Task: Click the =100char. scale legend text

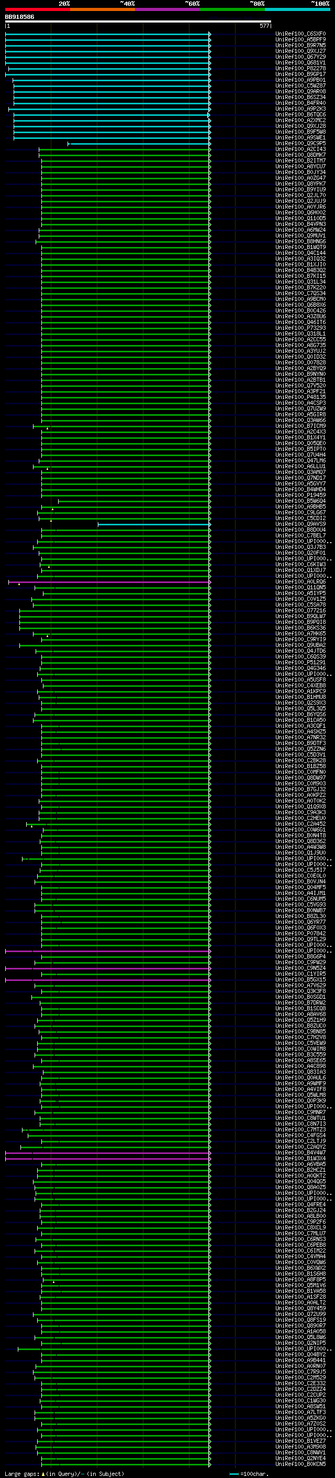Action: coord(254,1473)
